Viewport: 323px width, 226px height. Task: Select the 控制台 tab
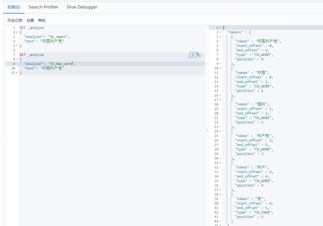pos(14,7)
